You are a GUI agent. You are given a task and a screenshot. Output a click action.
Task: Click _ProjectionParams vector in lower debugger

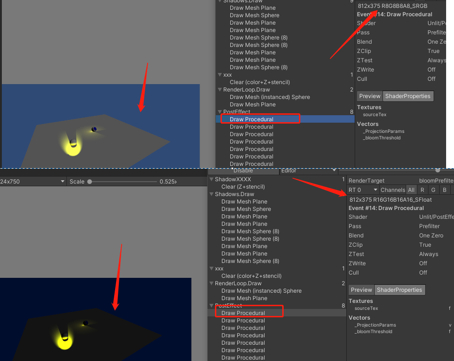(x=375, y=325)
